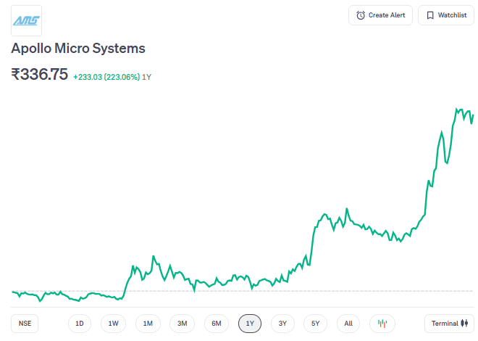478x341 pixels.
Task: Select the active 1Y range
Action: pos(250,324)
